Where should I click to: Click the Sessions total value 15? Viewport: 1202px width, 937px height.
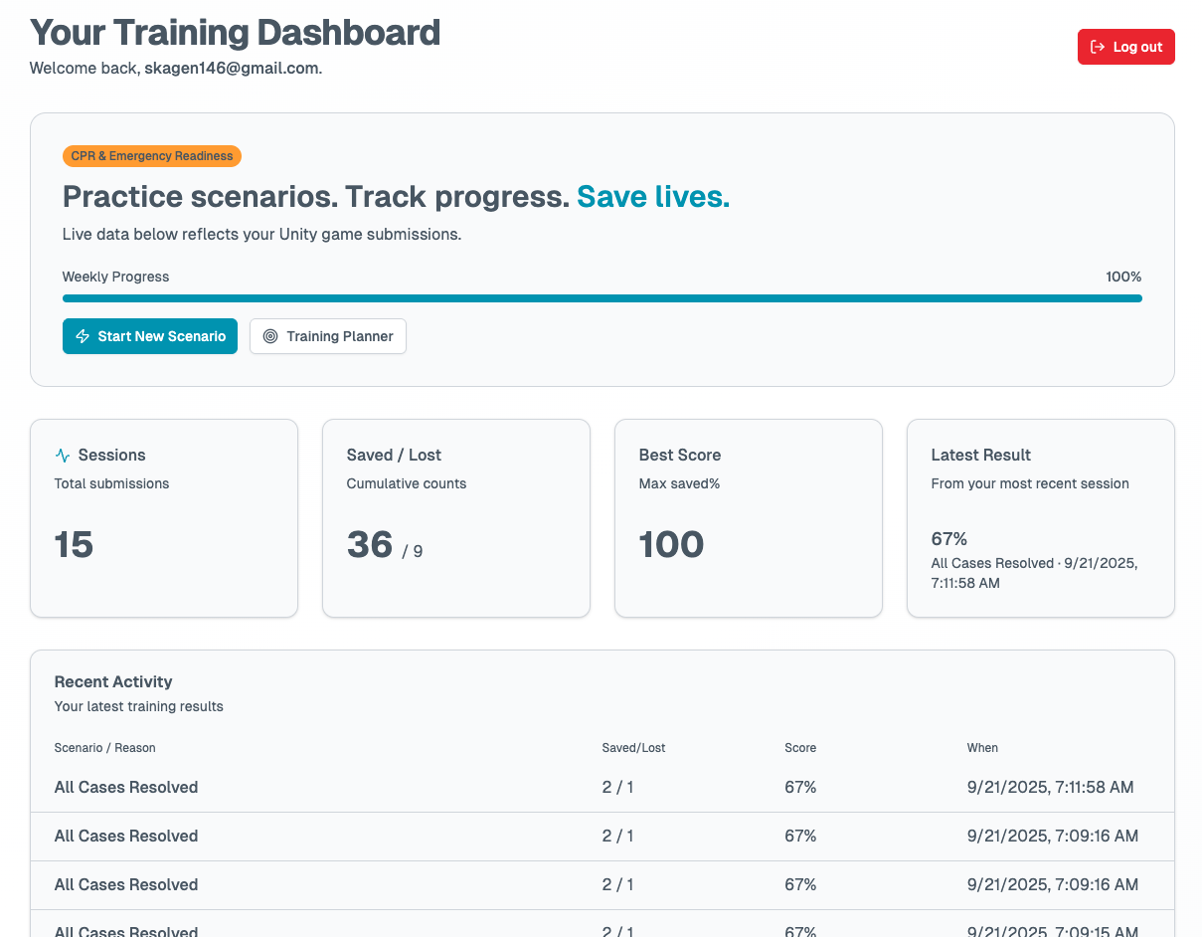point(74,545)
